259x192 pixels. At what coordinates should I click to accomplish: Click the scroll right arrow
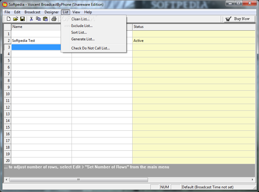252,180
